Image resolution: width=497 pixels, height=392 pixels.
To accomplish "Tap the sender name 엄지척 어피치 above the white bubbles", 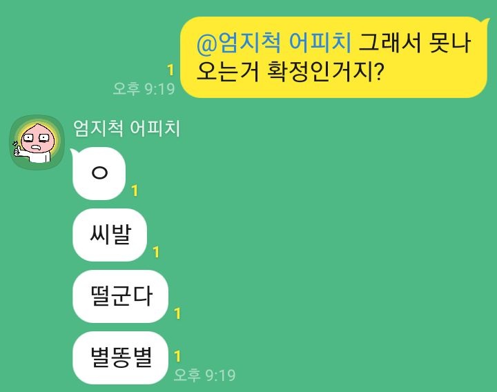I will pyautogui.click(x=126, y=128).
